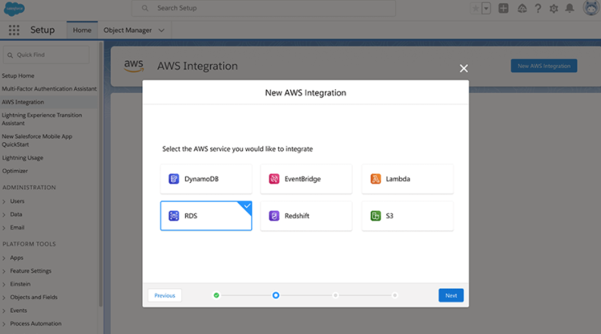
Task: Switch to the Object Manager tab
Action: [128, 30]
